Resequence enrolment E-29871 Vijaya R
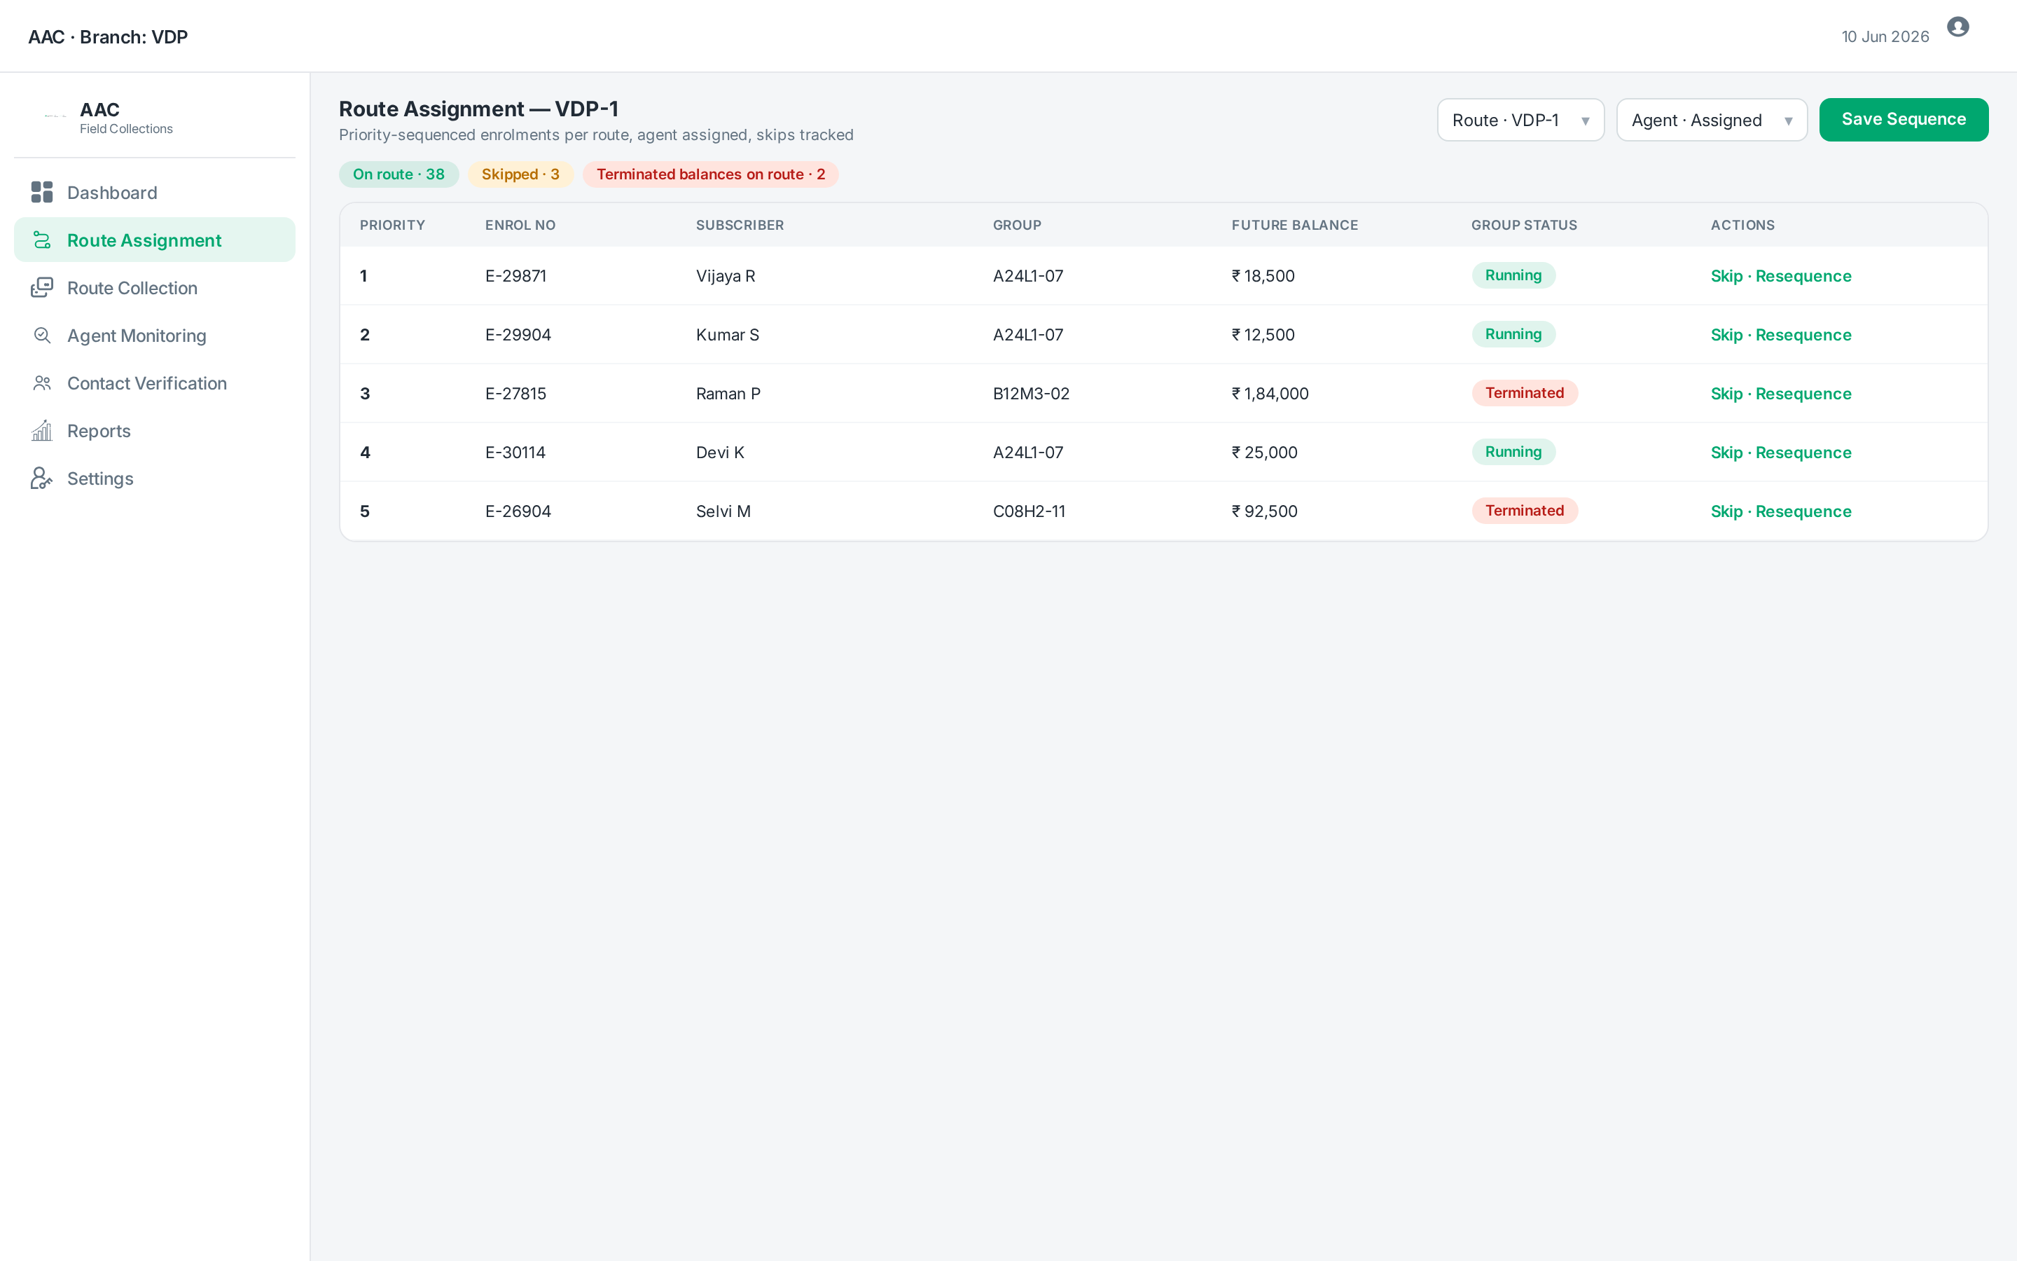 (x=1803, y=276)
